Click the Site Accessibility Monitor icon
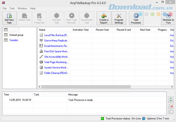 click(x=41, y=57)
